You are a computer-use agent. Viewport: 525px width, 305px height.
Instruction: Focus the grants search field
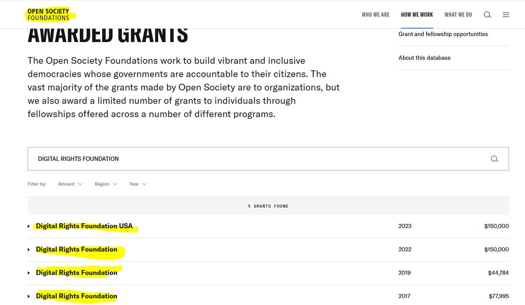point(268,159)
